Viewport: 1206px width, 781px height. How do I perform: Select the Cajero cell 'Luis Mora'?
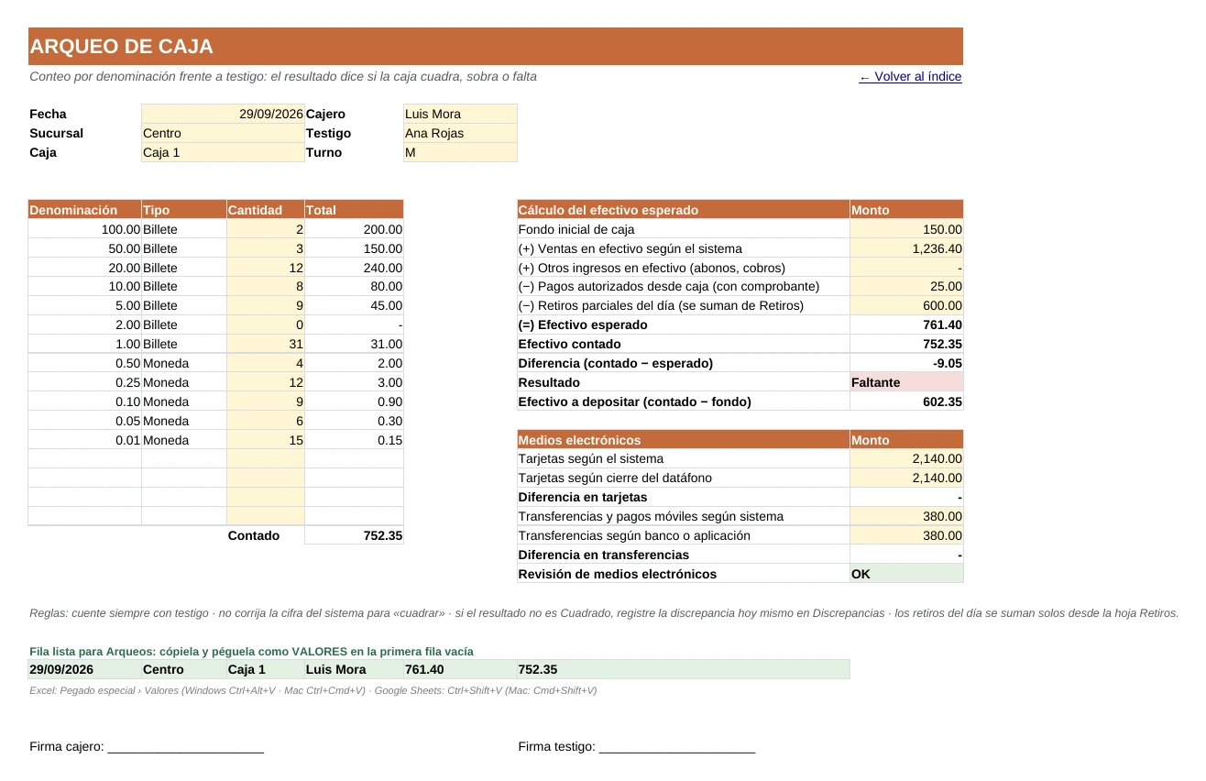coord(460,114)
